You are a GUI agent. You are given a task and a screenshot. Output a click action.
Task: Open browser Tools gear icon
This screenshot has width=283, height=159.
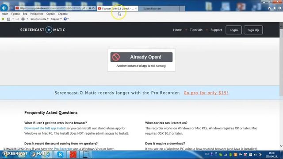click(279, 8)
